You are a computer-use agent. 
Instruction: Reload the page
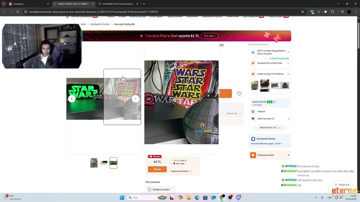pyautogui.click(x=17, y=12)
